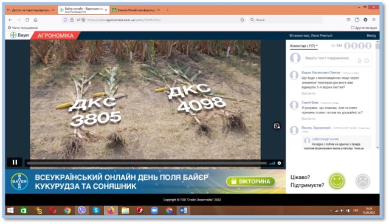This screenshot has height=224, width=389.
Task: Open Viber from the taskbar
Action: point(81,211)
